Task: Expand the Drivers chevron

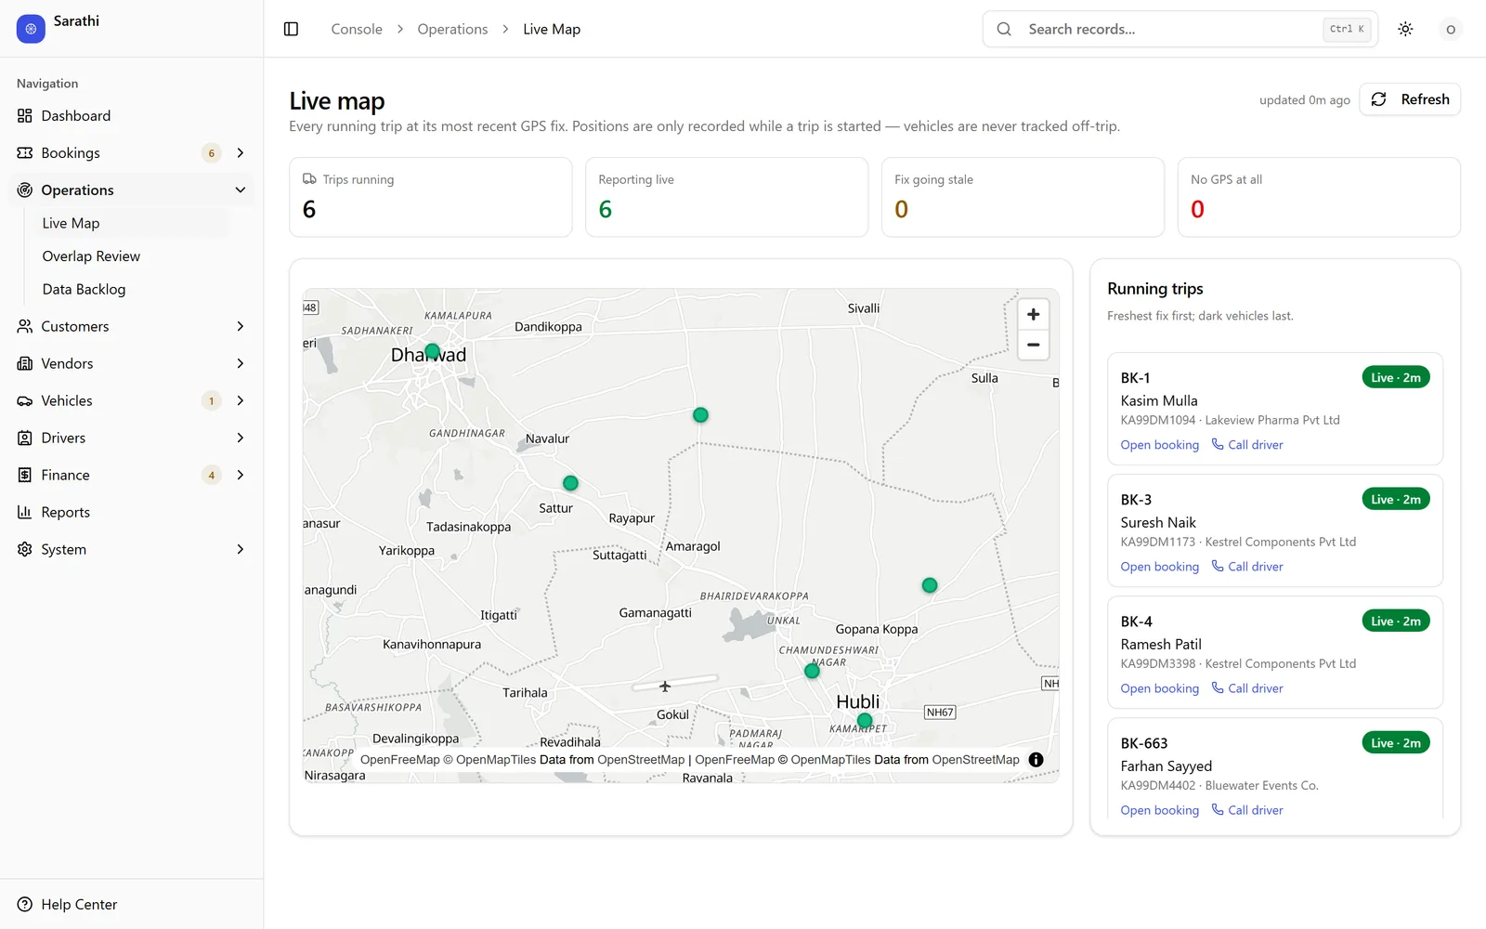Action: pyautogui.click(x=241, y=438)
